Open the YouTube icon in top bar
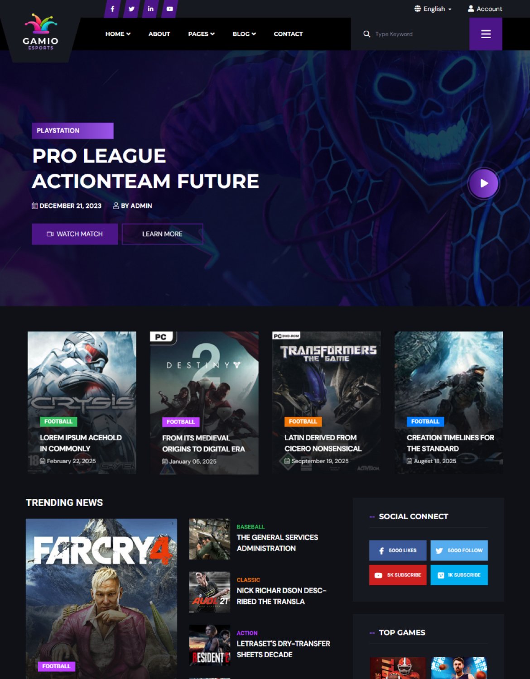 click(169, 9)
